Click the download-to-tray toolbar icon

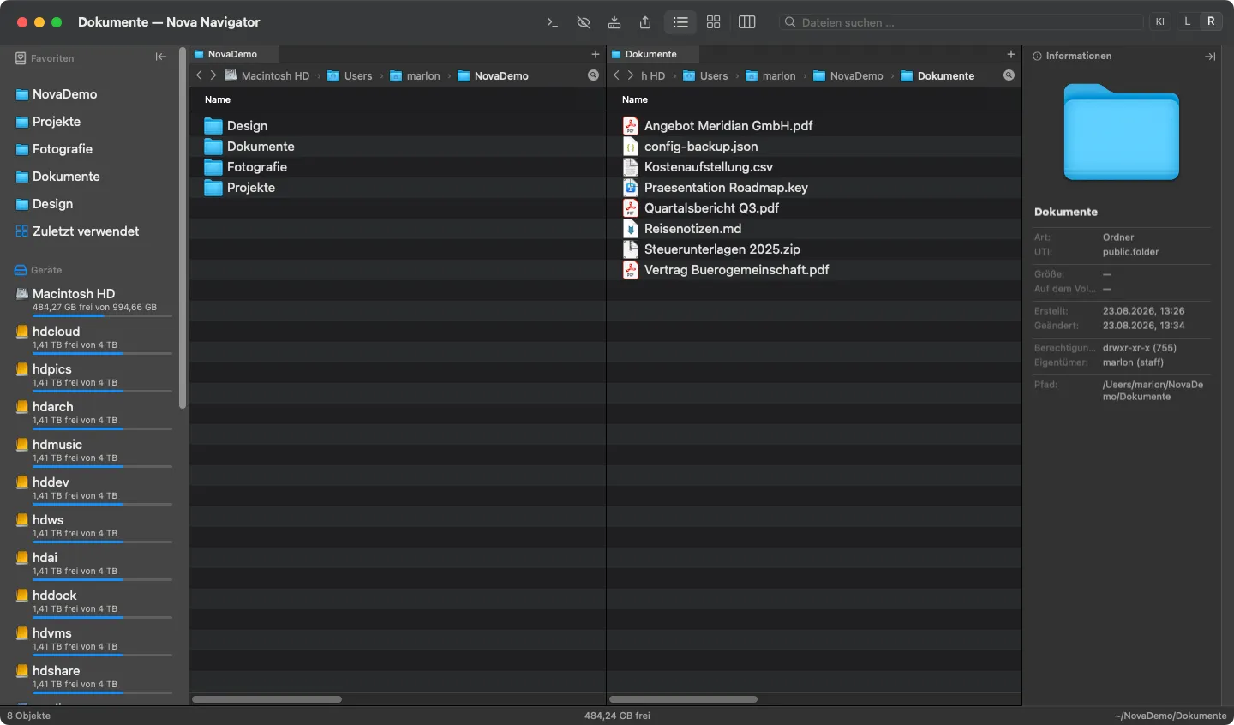(x=614, y=22)
